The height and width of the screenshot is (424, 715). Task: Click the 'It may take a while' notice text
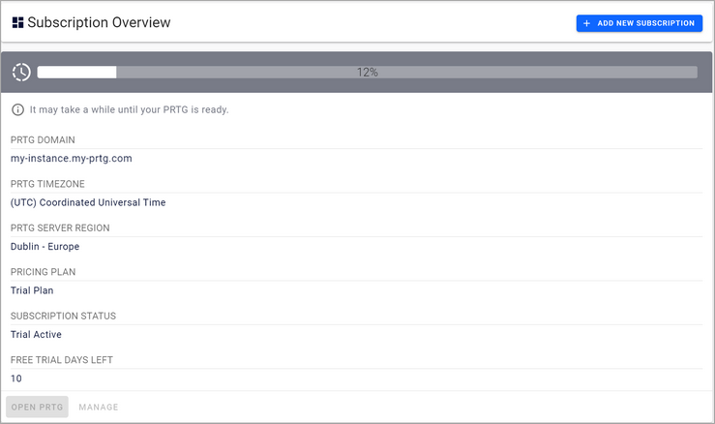[129, 109]
